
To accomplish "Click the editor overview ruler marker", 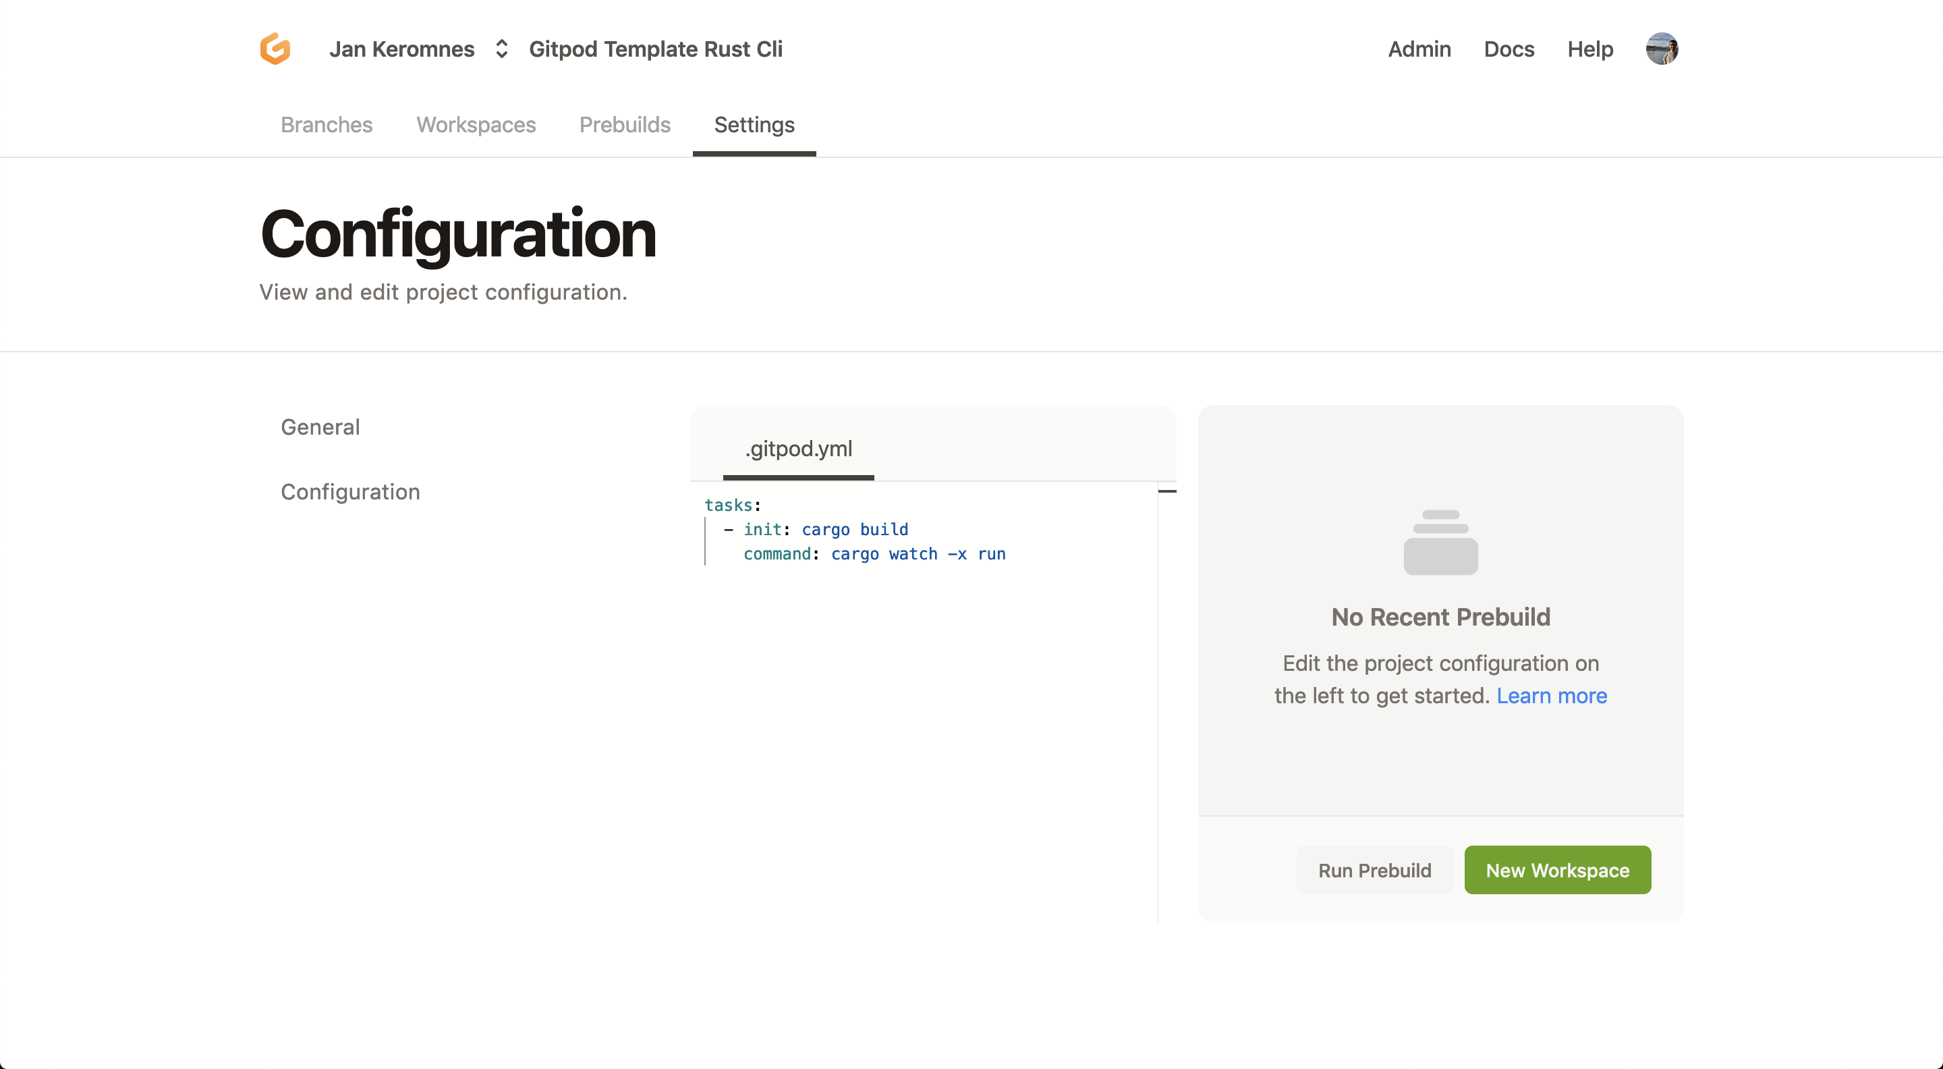I will [1167, 491].
